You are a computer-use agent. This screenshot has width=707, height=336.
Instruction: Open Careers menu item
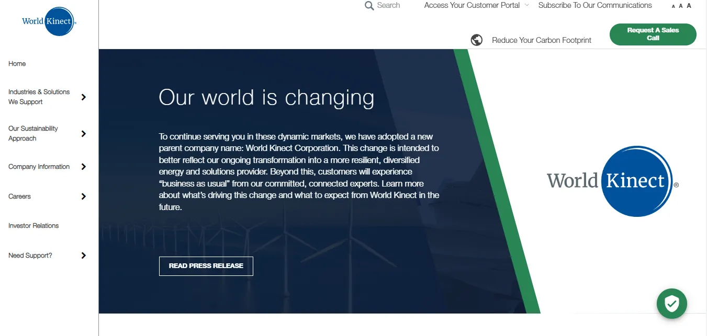tap(19, 196)
